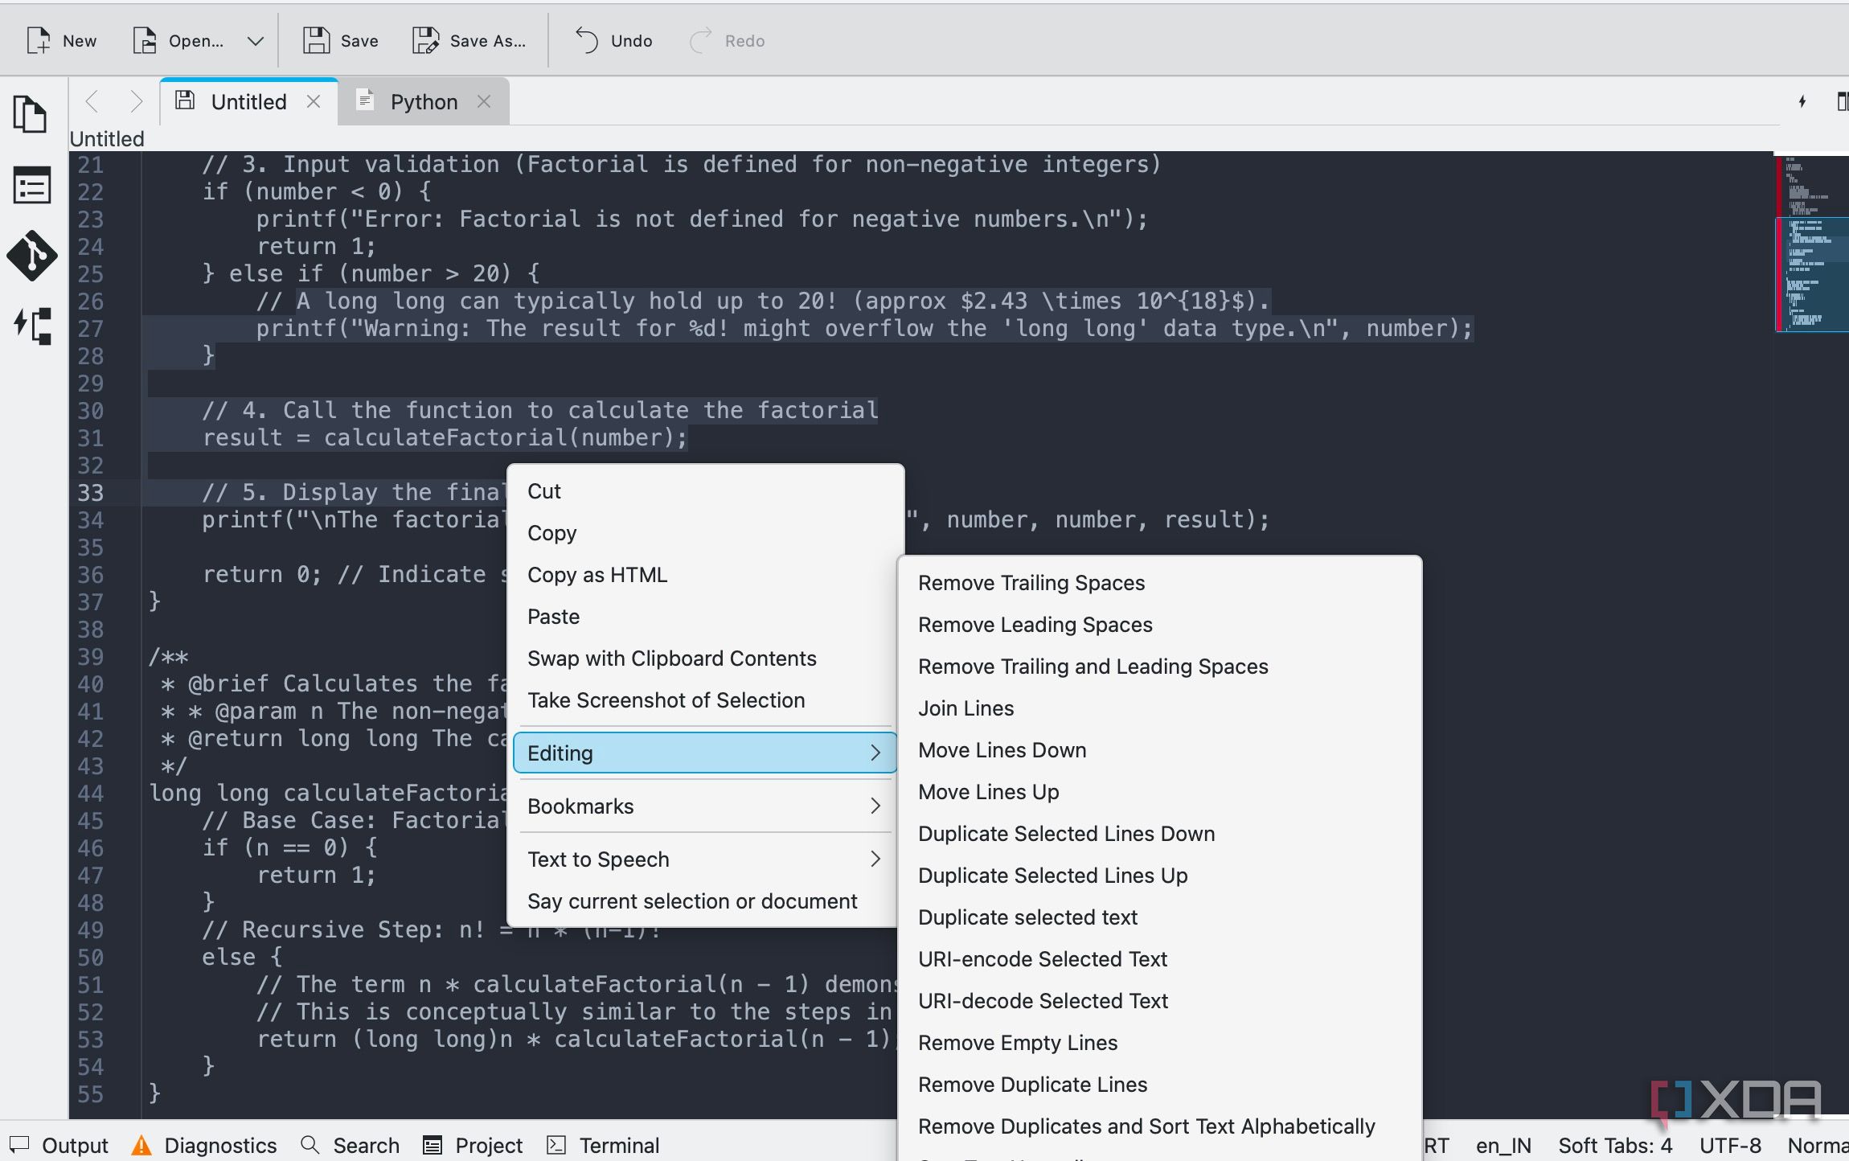Screen dimensions: 1849x1161
Task: Choose Duplicate Selected Lines Up
Action: click(1160, 876)
